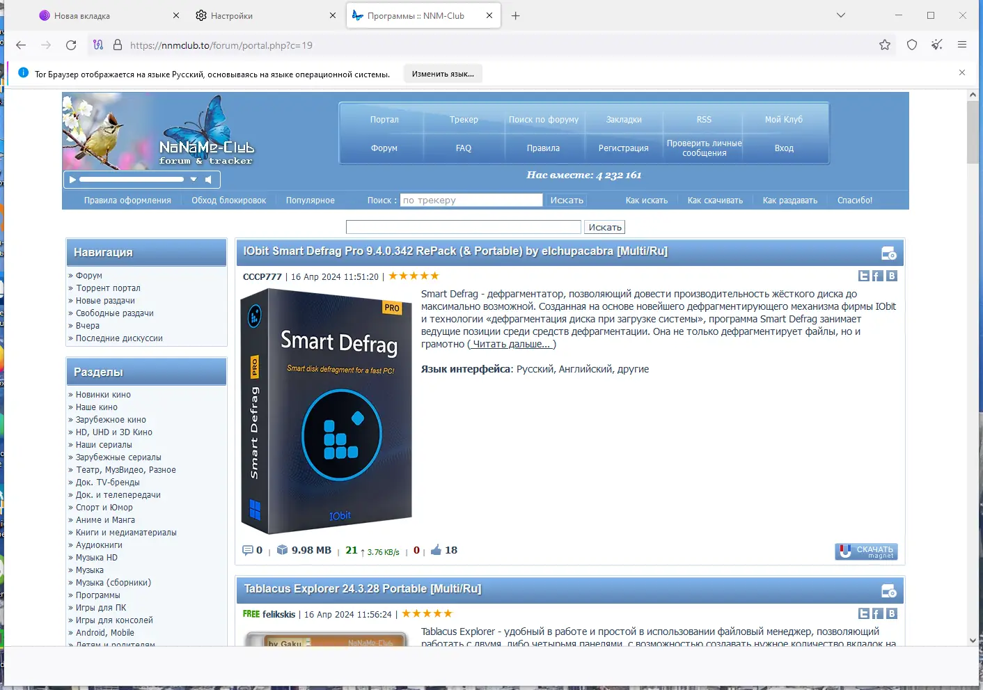Open a new tab with plus button

click(516, 16)
